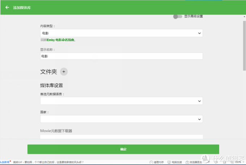The width and height of the screenshot is (246, 165).
Task: Add a folder with the 文件夹 plus button
Action: pyautogui.click(x=64, y=72)
